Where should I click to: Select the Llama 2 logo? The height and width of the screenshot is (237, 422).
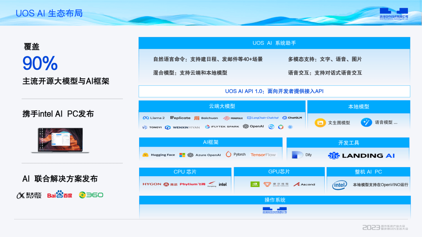(154, 118)
